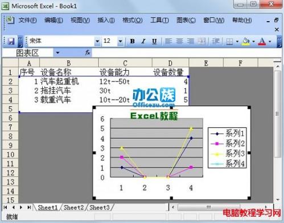
Task: Click chart legend entry 系列1
Action: (x=228, y=133)
